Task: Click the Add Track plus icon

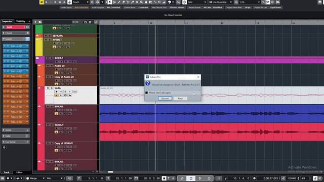Action: point(35,22)
